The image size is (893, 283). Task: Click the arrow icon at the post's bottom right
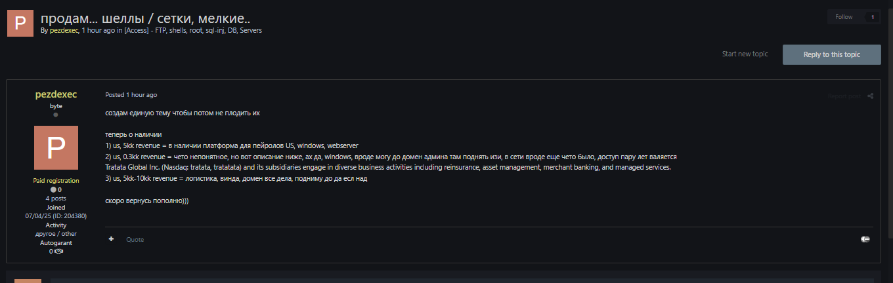tap(865, 239)
